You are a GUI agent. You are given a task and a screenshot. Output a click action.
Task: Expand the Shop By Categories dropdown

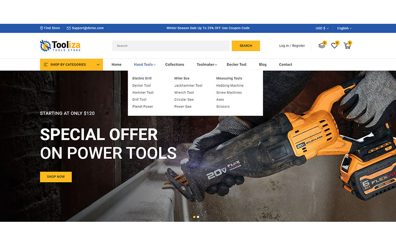click(98, 65)
